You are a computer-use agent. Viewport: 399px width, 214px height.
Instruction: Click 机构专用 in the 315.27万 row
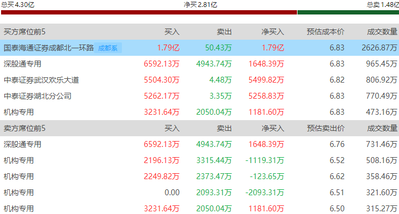pos(19,209)
